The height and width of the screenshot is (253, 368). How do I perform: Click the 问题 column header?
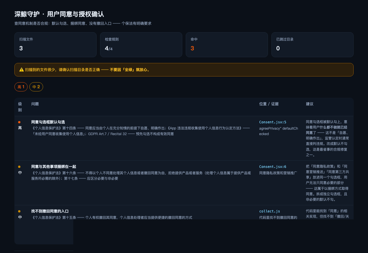[35, 104]
